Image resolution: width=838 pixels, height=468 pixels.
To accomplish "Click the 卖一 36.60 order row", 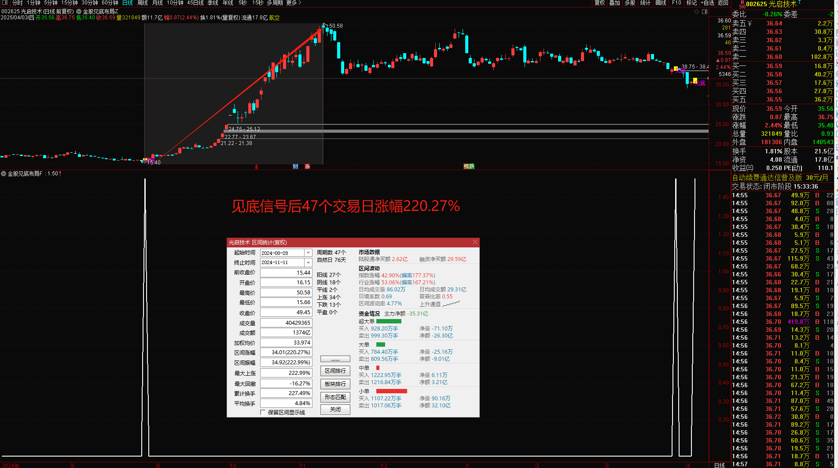I will pyautogui.click(x=783, y=57).
